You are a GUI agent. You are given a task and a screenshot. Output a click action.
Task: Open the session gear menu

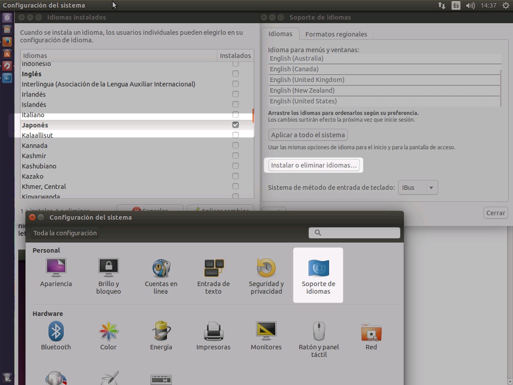(505, 5)
